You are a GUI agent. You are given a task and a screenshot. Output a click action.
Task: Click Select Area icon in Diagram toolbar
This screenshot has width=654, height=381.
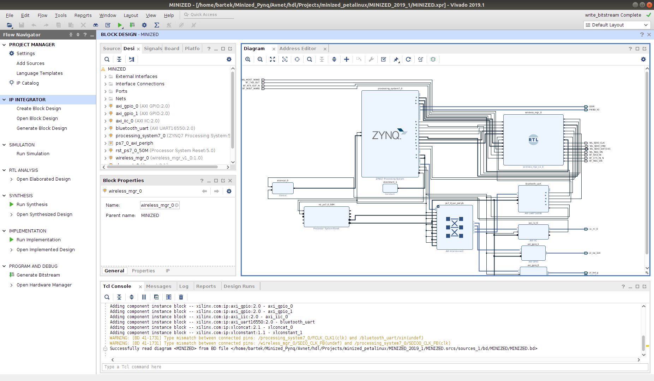coord(285,59)
